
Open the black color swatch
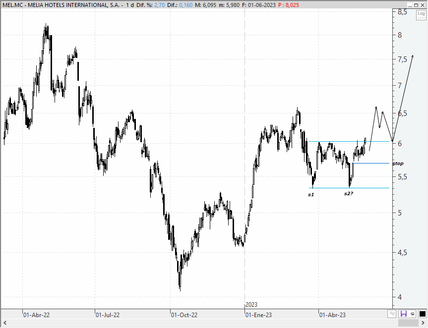click(x=422, y=314)
